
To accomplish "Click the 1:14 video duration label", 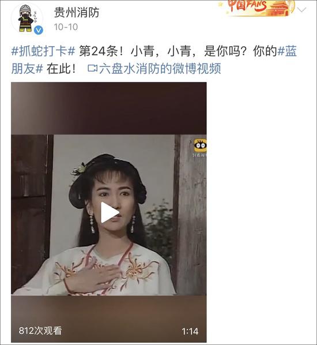I will pyautogui.click(x=190, y=331).
